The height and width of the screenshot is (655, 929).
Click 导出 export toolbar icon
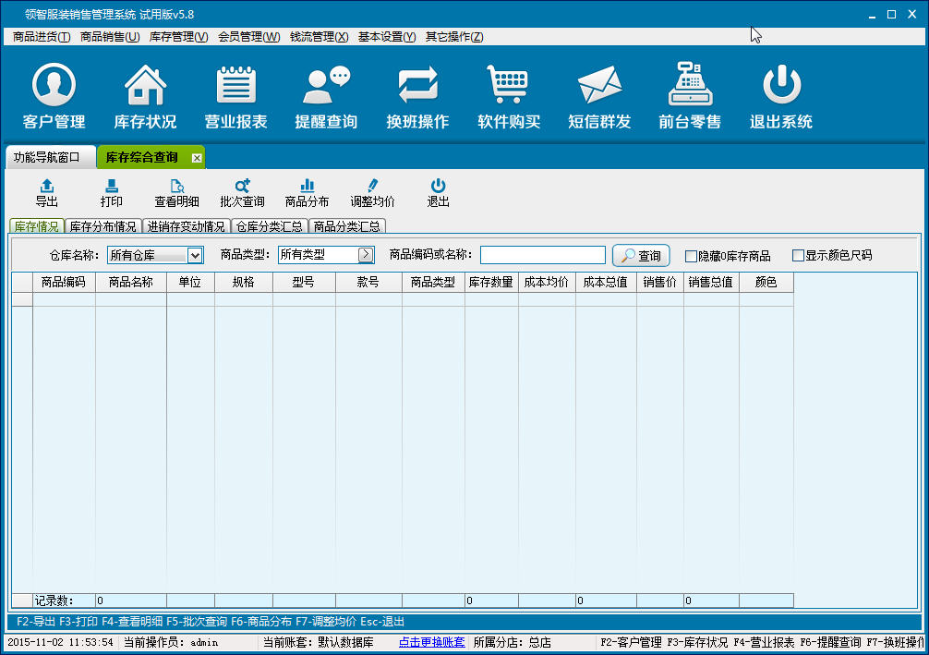coord(47,193)
